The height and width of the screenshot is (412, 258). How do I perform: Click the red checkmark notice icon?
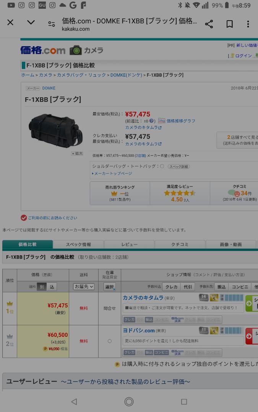click(x=24, y=218)
